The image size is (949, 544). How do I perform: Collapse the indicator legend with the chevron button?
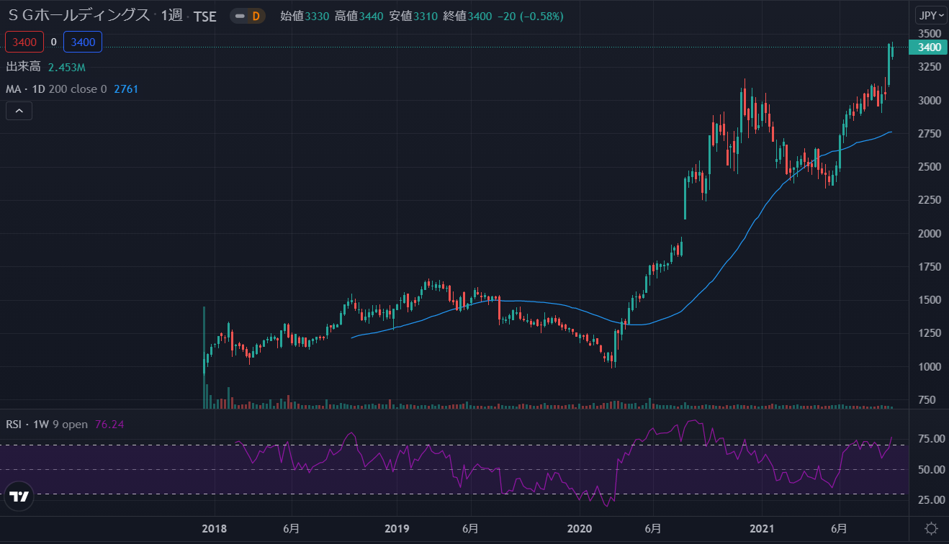[19, 111]
